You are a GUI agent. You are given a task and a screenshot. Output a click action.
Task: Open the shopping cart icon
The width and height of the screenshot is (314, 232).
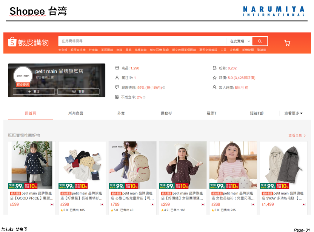(287, 43)
